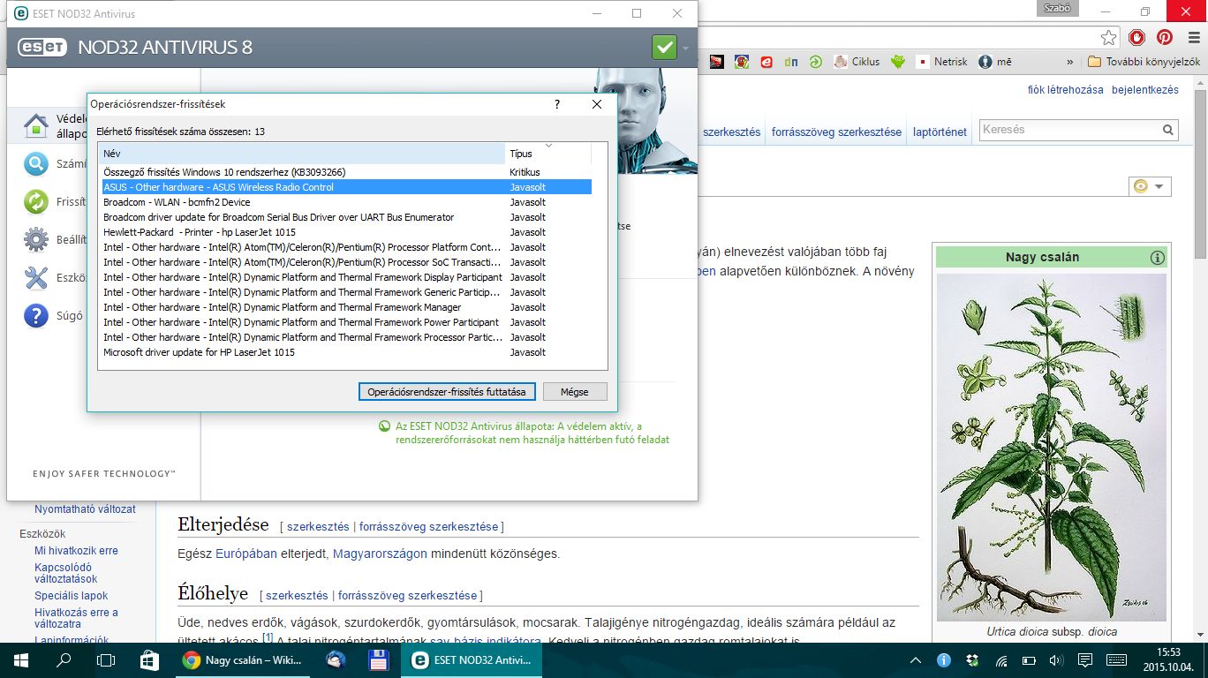Select Broadcom WLAN bcmfn2 Device row
Image resolution: width=1208 pixels, height=678 pixels.
click(x=346, y=202)
